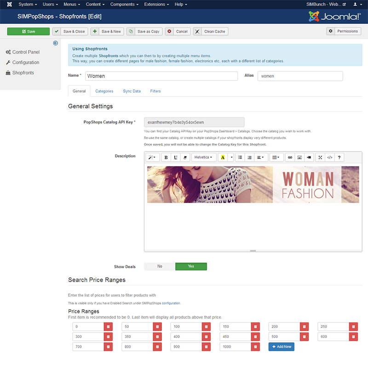368x372 pixels.
Task: Open the SIMPopShops configuration link
Action: pos(171,303)
